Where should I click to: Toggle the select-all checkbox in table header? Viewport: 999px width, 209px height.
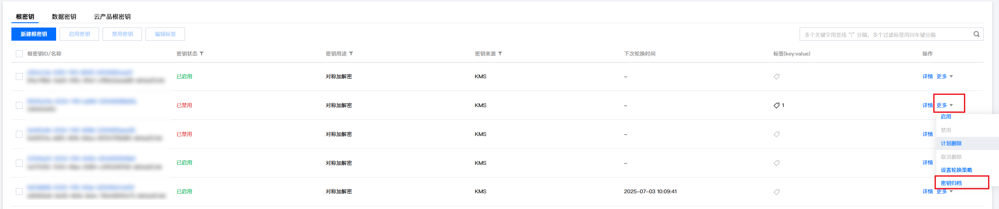tap(19, 54)
